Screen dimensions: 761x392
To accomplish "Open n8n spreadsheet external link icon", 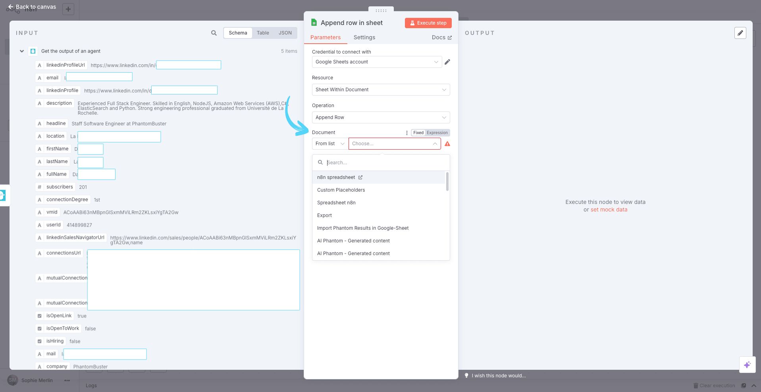I will pyautogui.click(x=360, y=177).
